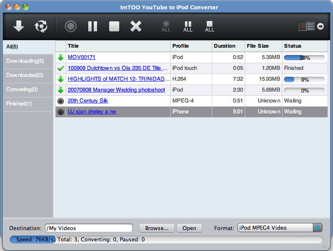Click the Open destination button
This screenshot has width=333, height=251.
[189, 228]
